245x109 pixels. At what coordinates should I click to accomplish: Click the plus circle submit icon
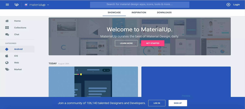(x=228, y=5)
